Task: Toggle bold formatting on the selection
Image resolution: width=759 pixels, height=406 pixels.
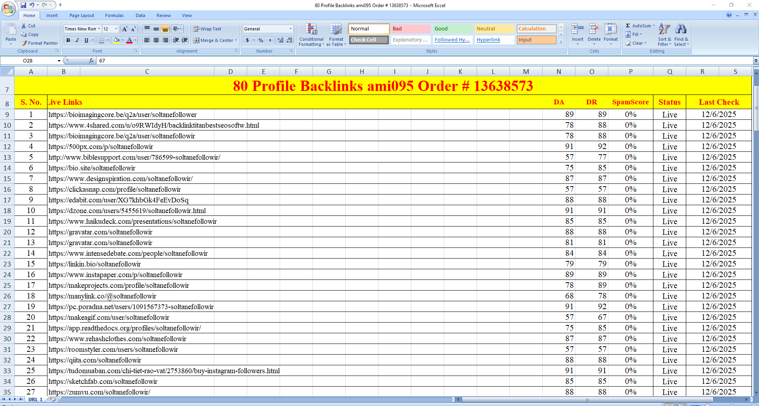Action: 68,40
